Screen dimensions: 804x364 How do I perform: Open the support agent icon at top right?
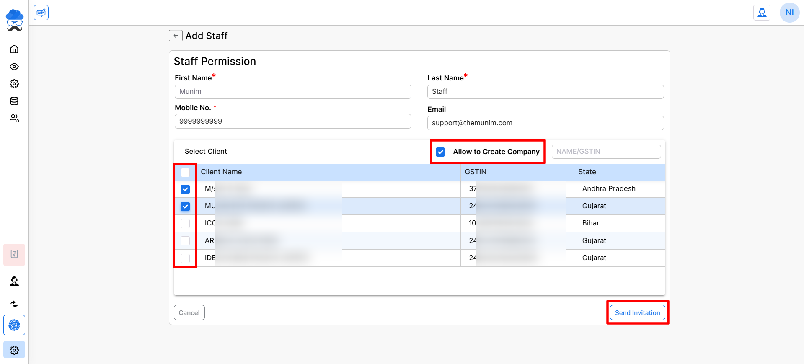point(762,13)
